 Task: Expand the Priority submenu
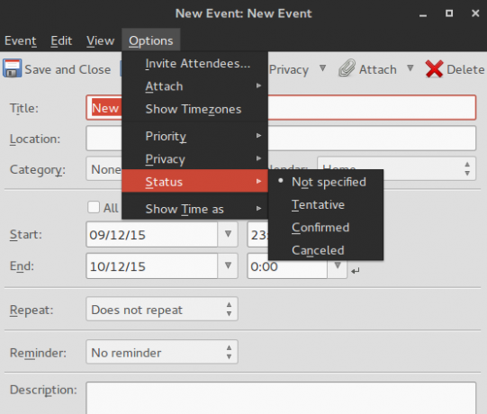194,136
